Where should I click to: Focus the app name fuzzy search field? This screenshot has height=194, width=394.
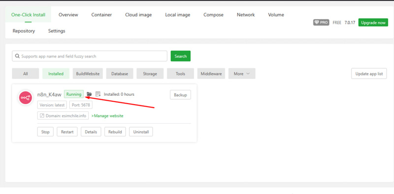(90, 56)
